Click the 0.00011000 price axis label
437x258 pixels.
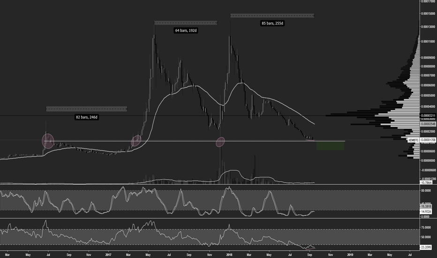429,41
